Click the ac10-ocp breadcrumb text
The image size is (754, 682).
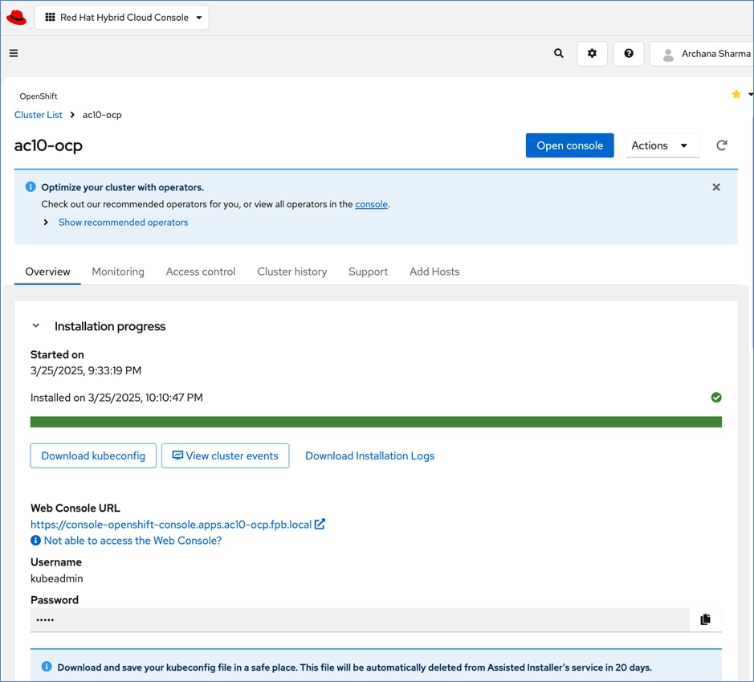click(x=102, y=115)
